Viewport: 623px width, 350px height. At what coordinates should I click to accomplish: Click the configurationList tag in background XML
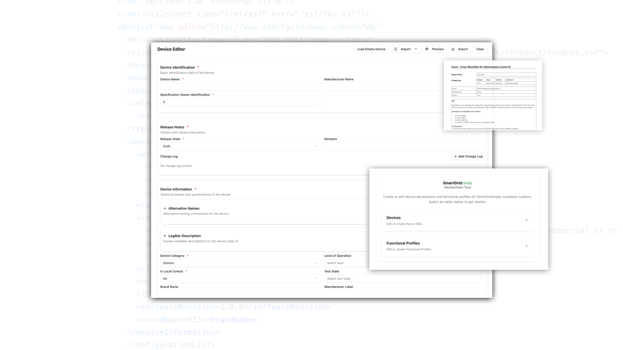click(171, 345)
